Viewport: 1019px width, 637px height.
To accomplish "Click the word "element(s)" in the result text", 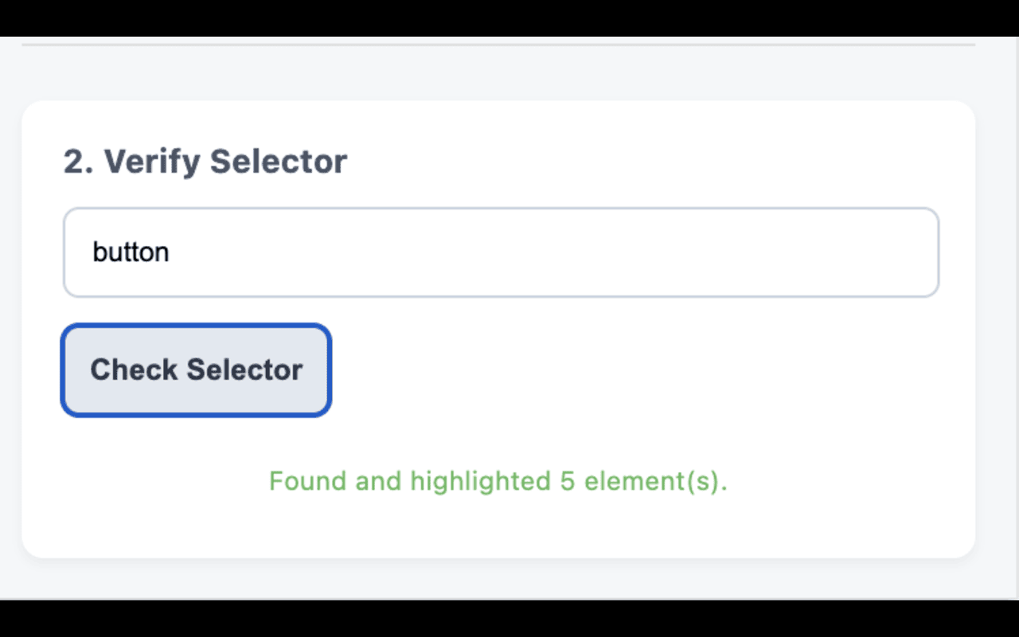I will [x=655, y=481].
